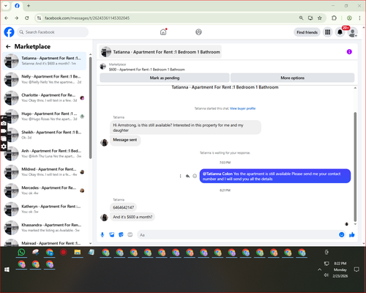366x293 pixels.
Task: Click the Mark as pending button
Action: coord(165,78)
